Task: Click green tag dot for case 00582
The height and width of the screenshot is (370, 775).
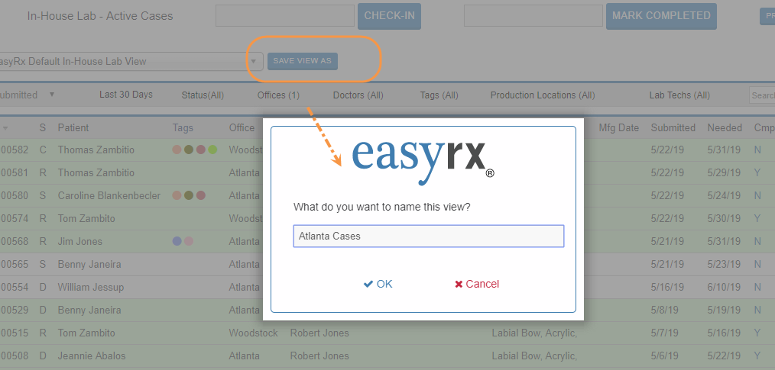Action: pyautogui.click(x=212, y=150)
